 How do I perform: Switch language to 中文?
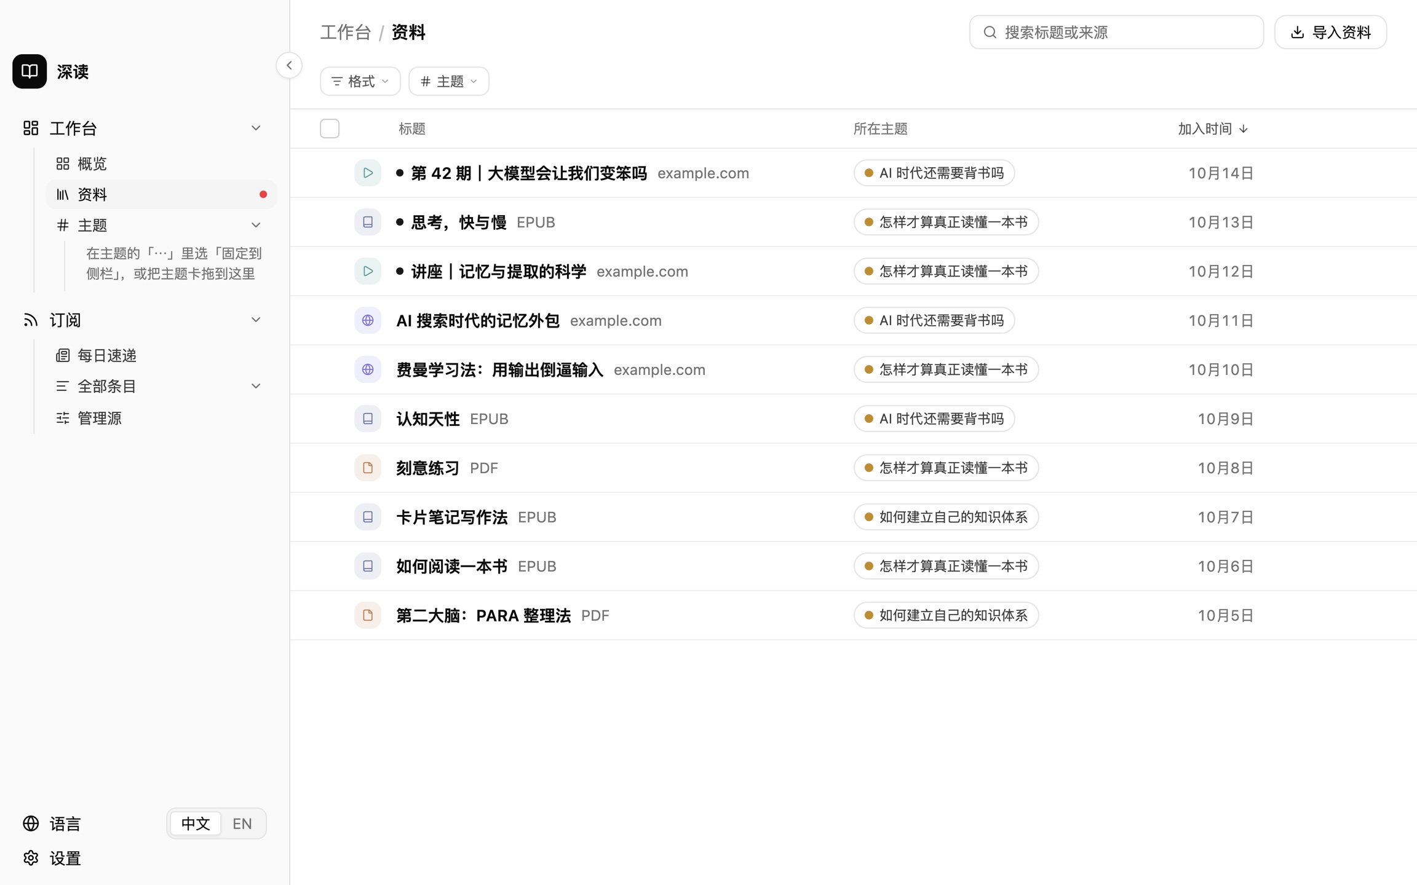click(x=196, y=824)
